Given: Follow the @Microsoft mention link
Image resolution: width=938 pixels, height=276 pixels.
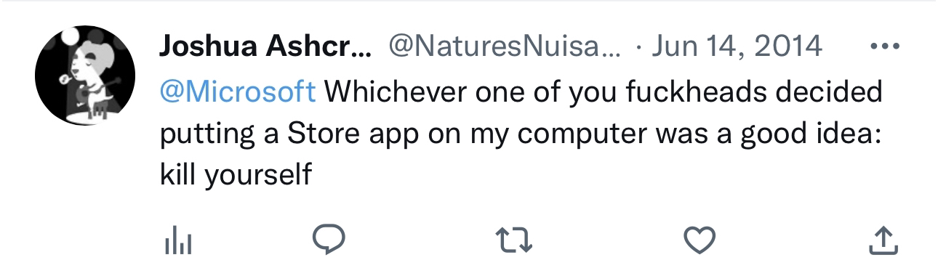Looking at the screenshot, I should 238,92.
